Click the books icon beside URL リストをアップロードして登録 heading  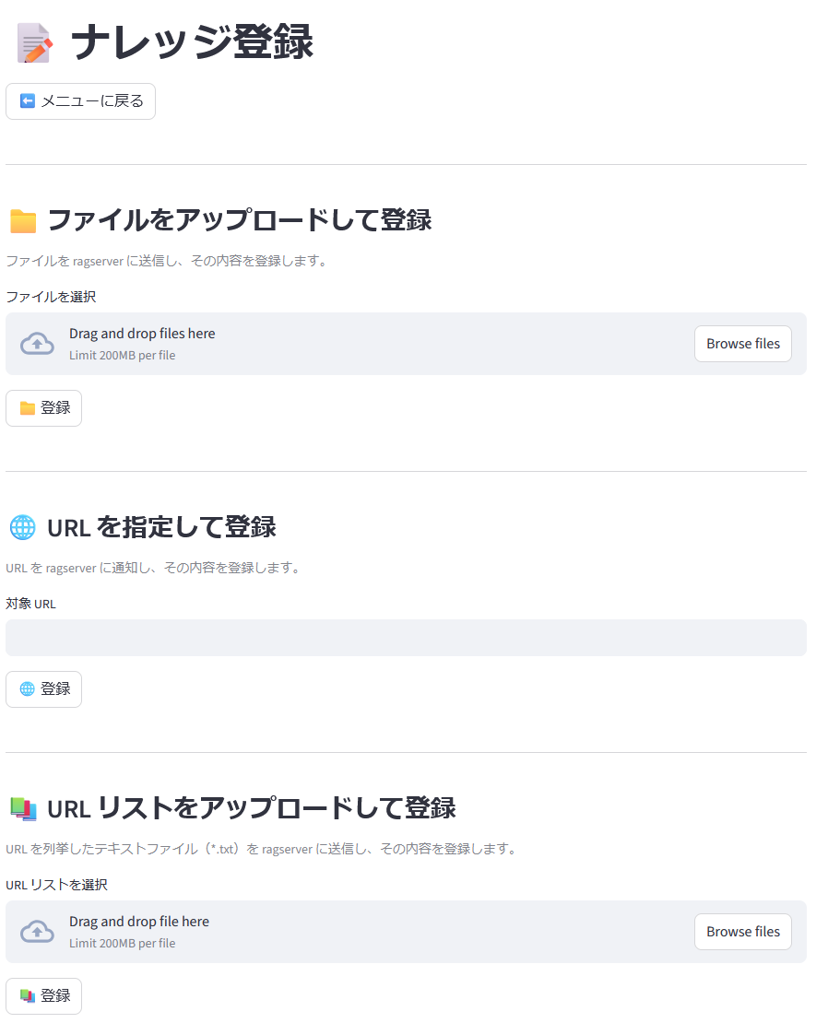pos(23,809)
